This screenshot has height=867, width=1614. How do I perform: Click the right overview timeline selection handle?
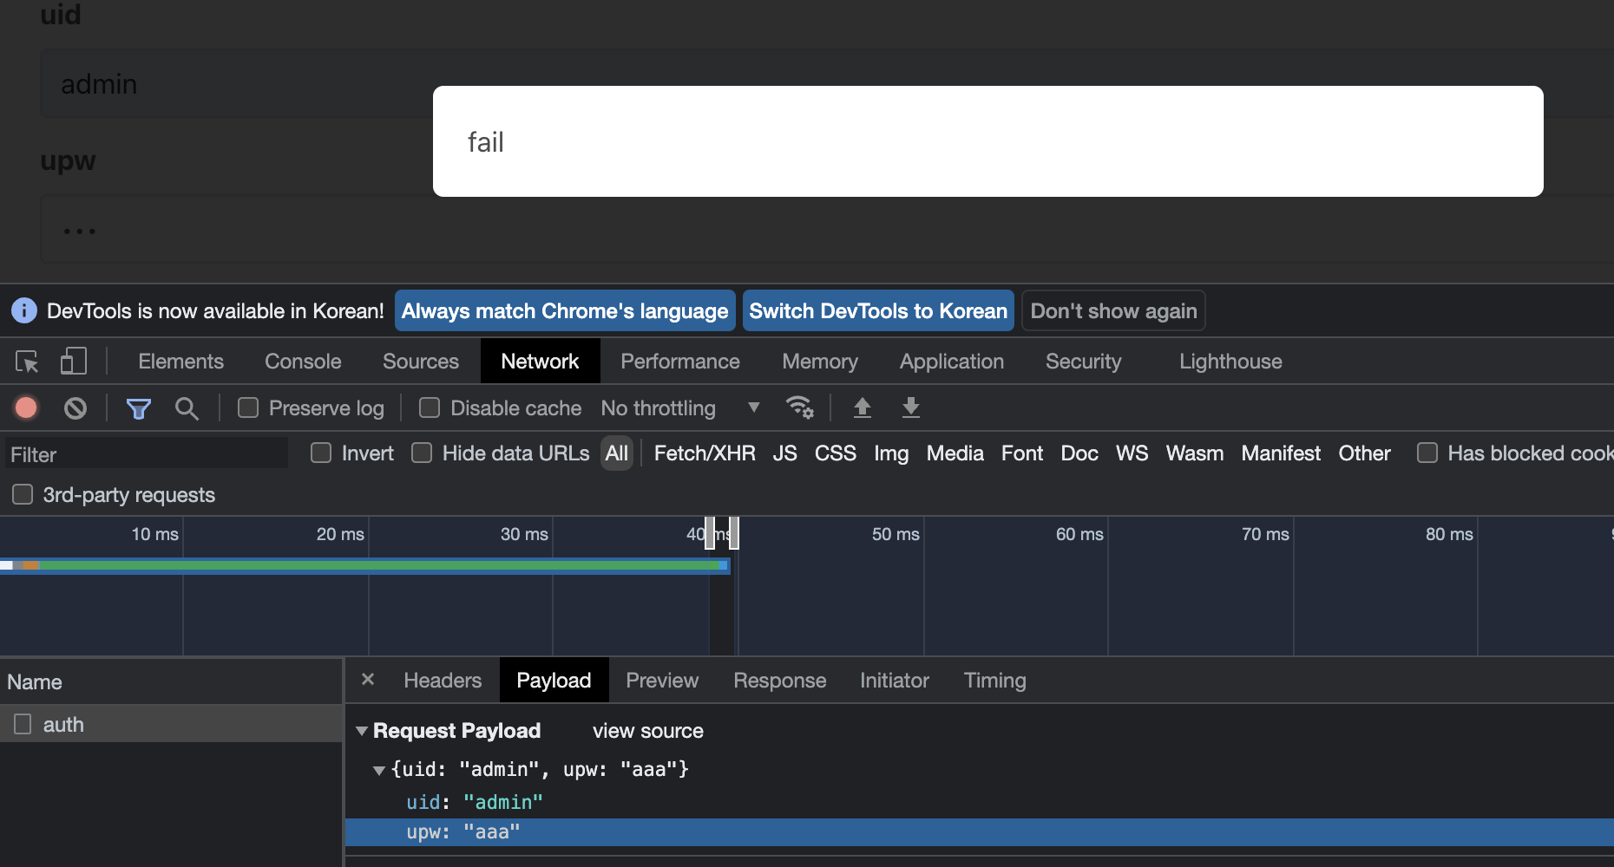734,532
